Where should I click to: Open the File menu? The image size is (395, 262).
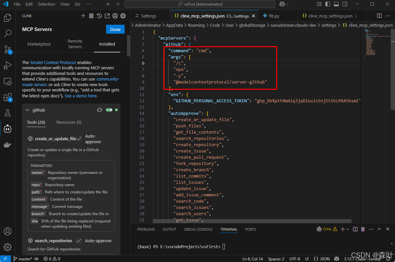pyautogui.click(x=17, y=4)
